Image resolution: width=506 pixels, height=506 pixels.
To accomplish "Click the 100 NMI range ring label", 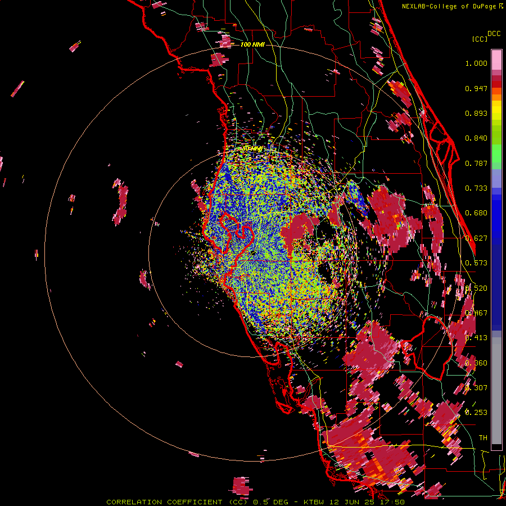I will tap(252, 44).
